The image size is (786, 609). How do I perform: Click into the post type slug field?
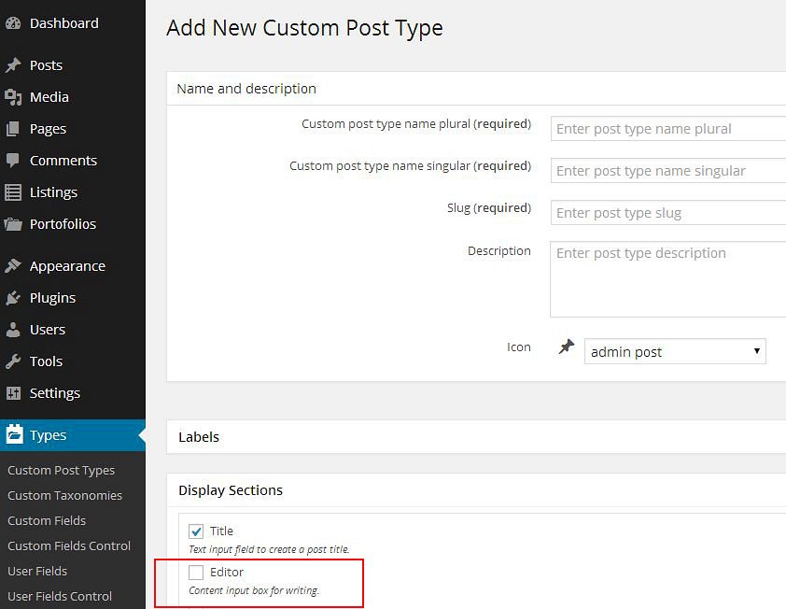click(668, 213)
